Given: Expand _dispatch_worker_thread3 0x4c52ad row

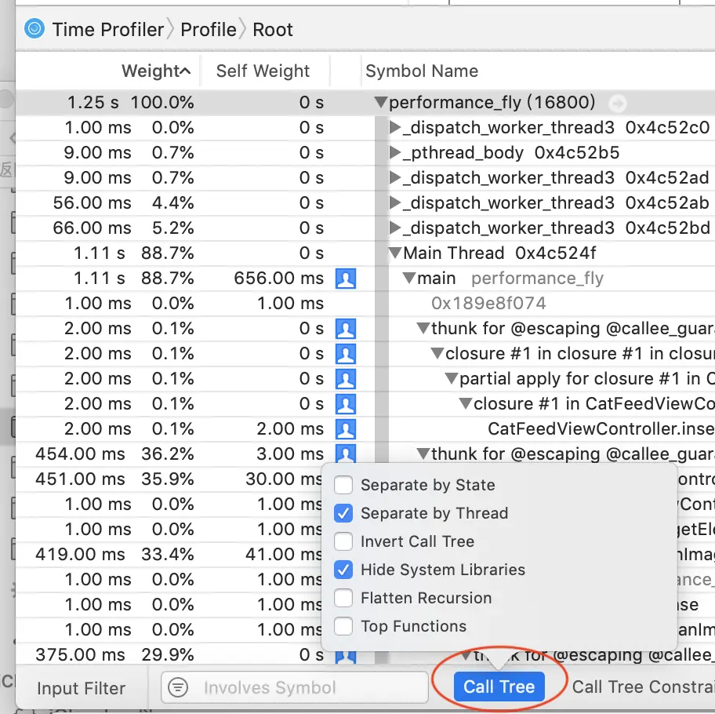Looking at the screenshot, I should pyautogui.click(x=395, y=177).
